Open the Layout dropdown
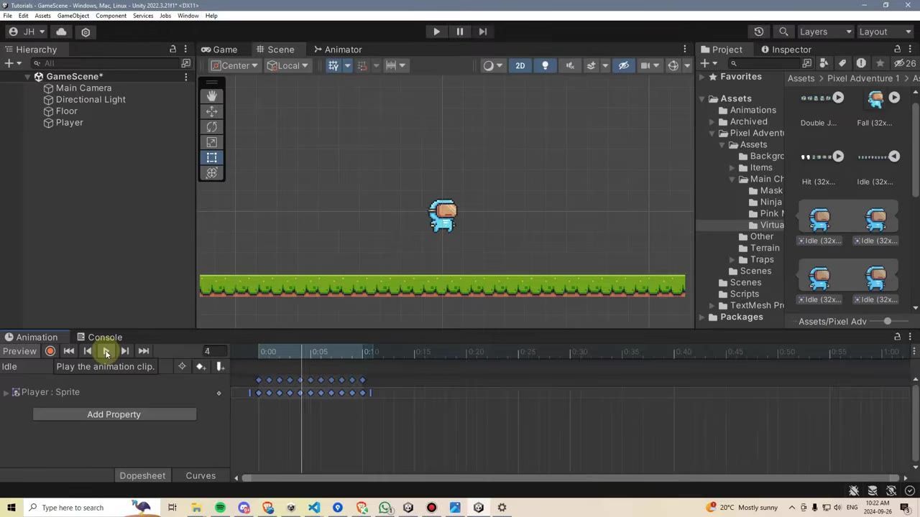Viewport: 920px width, 517px height. [885, 32]
